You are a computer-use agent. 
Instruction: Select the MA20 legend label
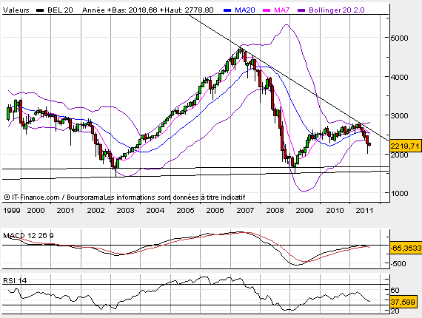click(244, 10)
